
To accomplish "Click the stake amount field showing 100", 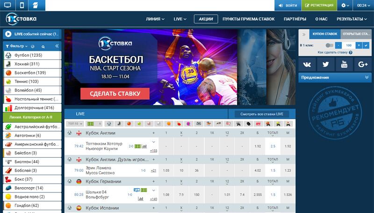I will tap(348, 45).
